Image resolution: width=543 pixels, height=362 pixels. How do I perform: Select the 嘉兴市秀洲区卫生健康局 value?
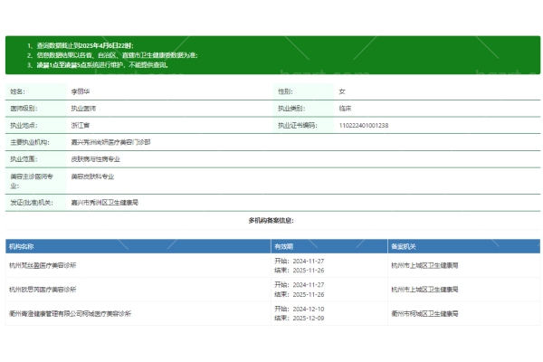pyautogui.click(x=105, y=203)
